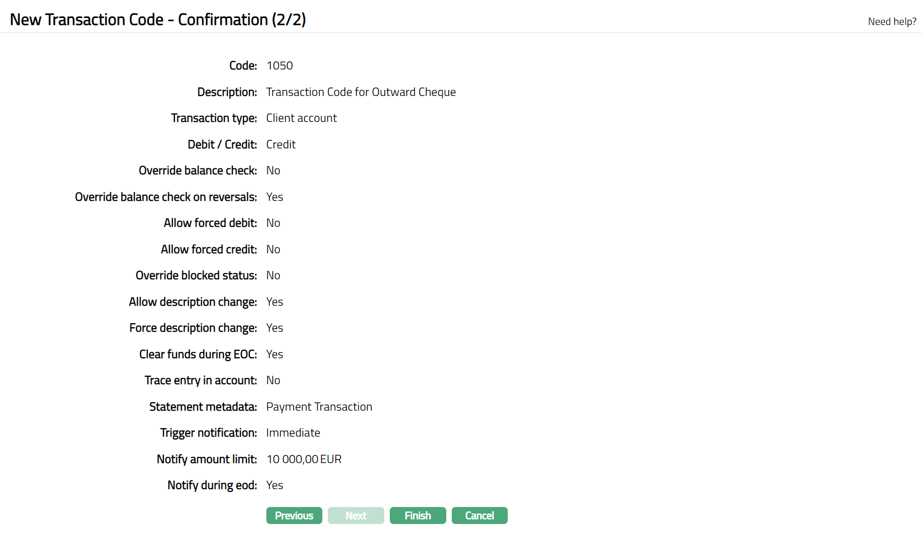Cancel the new transaction code
Screen dimensions: 922x535
479,516
